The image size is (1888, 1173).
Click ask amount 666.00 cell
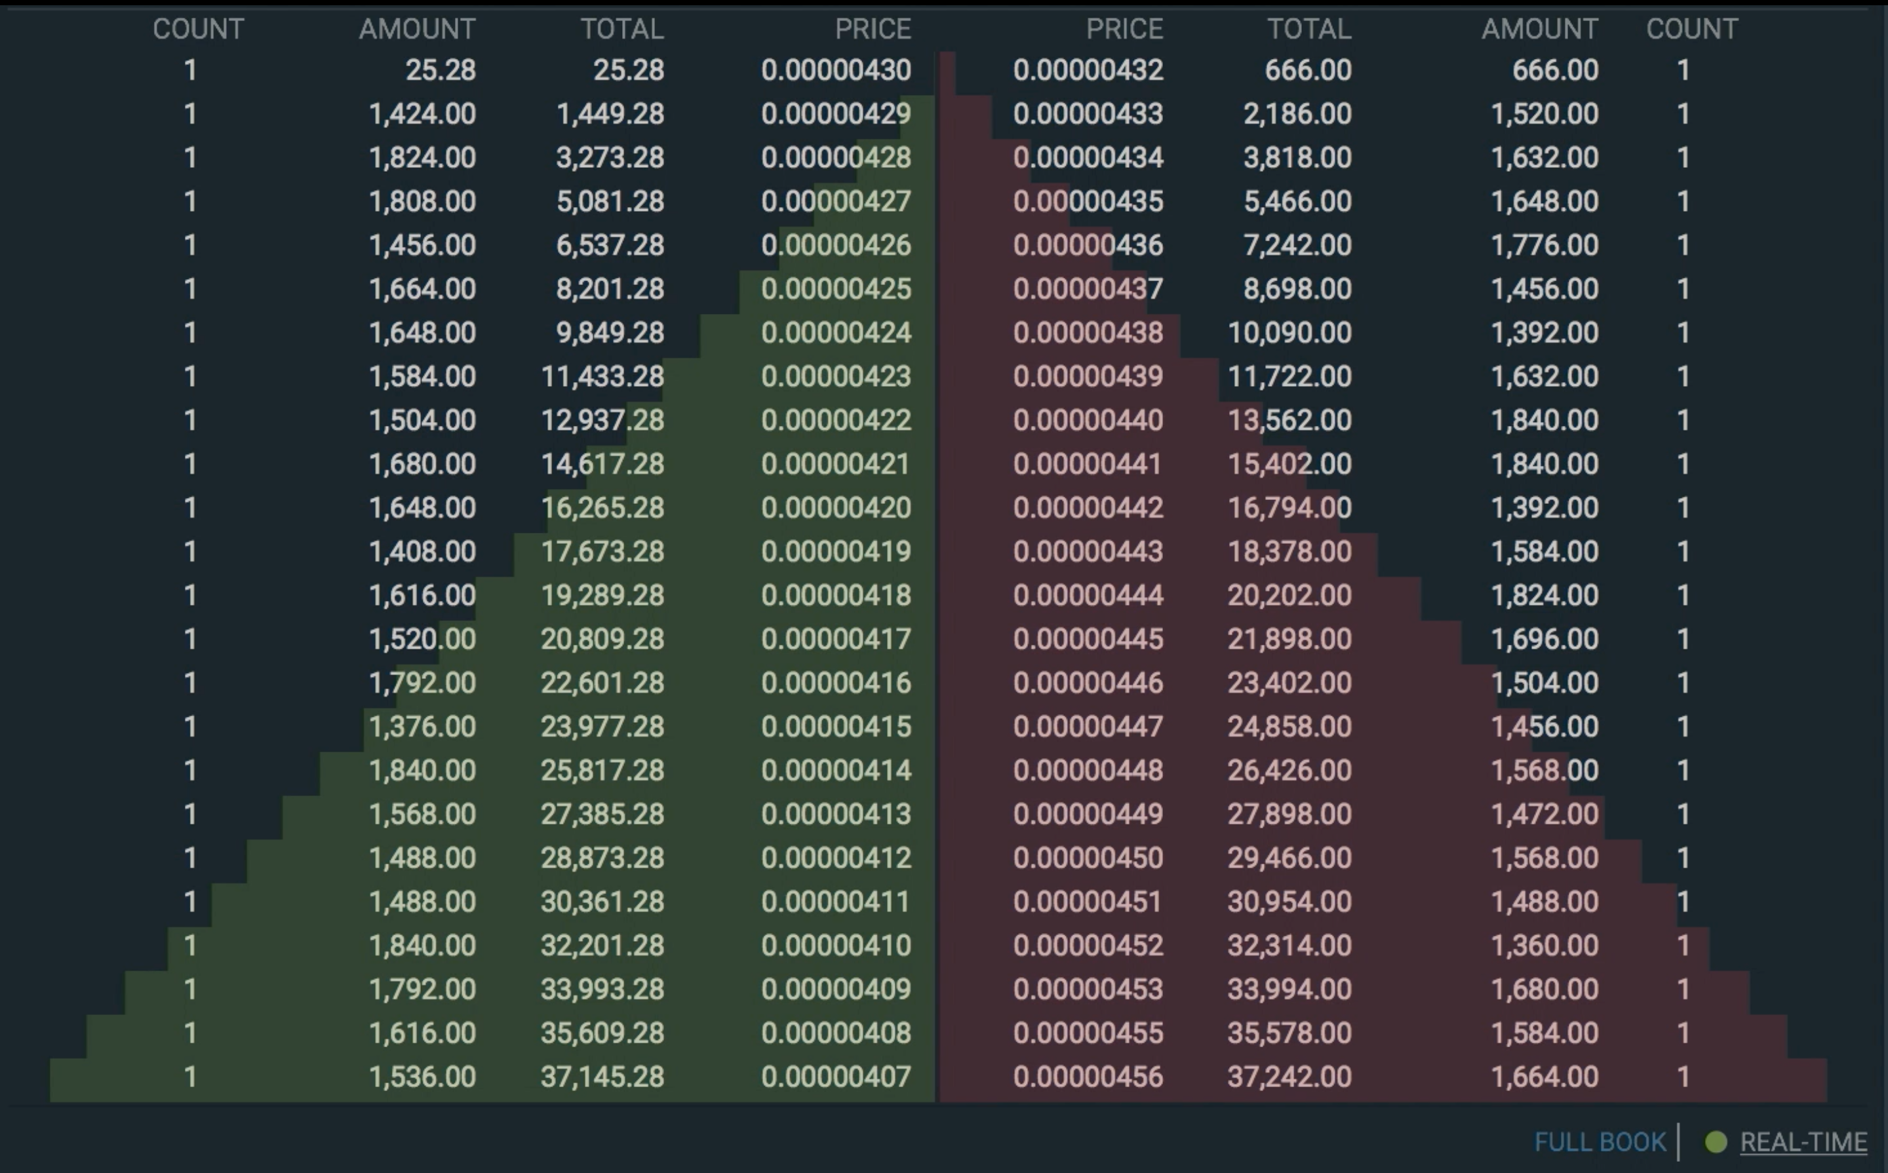click(x=1554, y=71)
